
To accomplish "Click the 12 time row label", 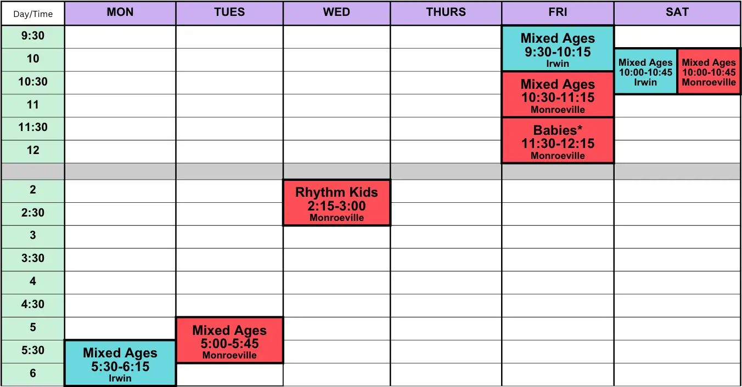I will click(x=33, y=151).
